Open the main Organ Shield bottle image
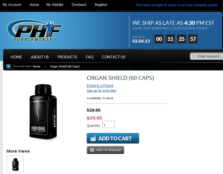This screenshot has width=223, height=174. click(x=43, y=112)
